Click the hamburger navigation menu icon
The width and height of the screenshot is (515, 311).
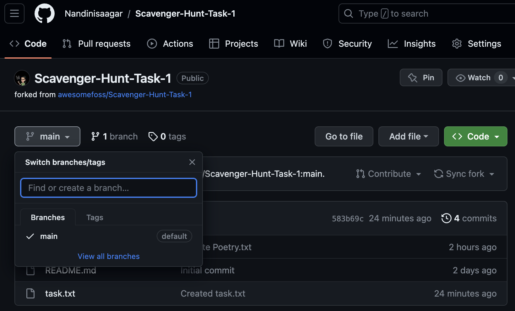pyautogui.click(x=14, y=13)
